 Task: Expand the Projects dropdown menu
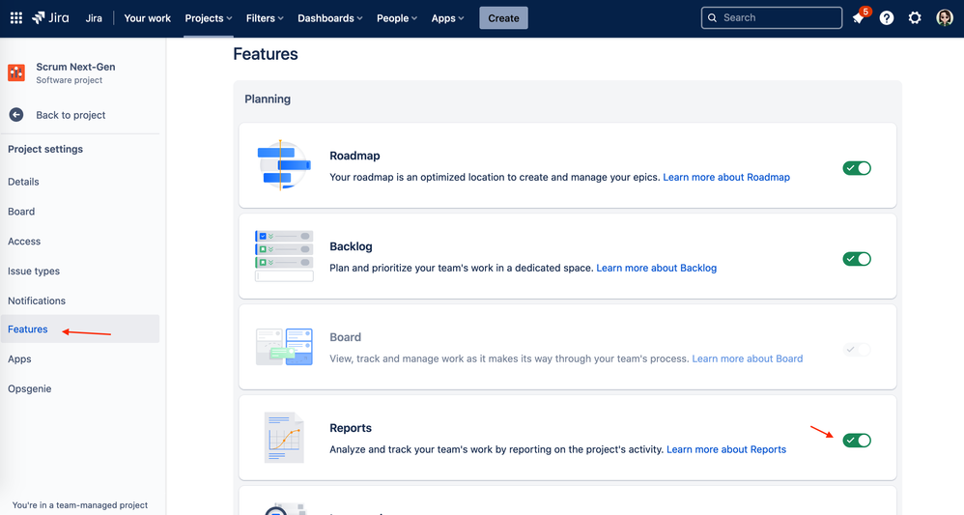tap(209, 18)
